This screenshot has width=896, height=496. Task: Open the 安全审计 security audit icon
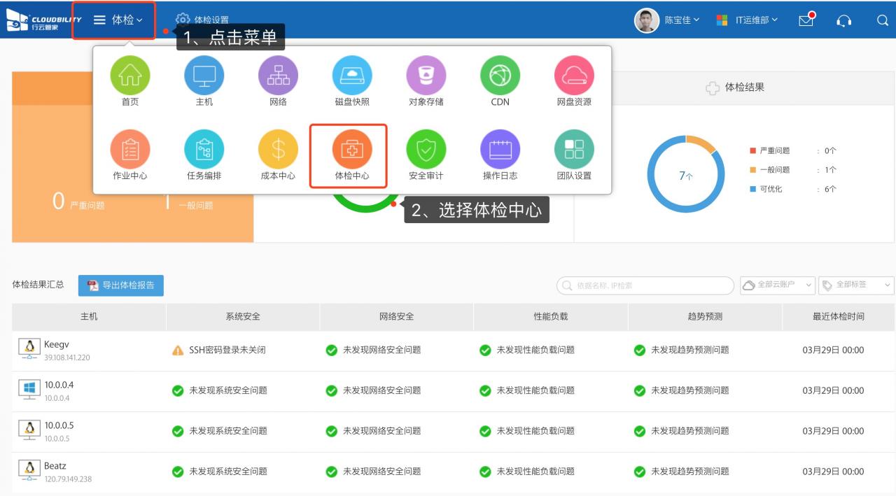(426, 150)
